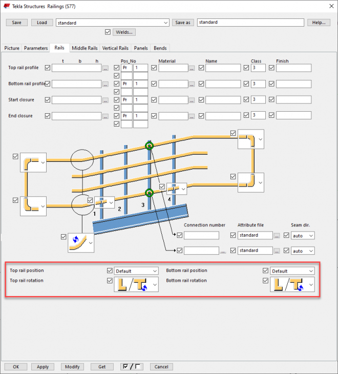Screen dimensions: 338x374
Task: Open rail splice type picker near post 1
Action: pyautogui.click(x=104, y=202)
